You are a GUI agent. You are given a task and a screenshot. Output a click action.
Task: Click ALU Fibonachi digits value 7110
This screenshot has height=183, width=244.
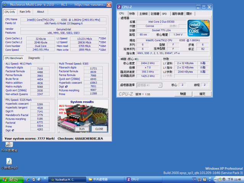point(40,69)
